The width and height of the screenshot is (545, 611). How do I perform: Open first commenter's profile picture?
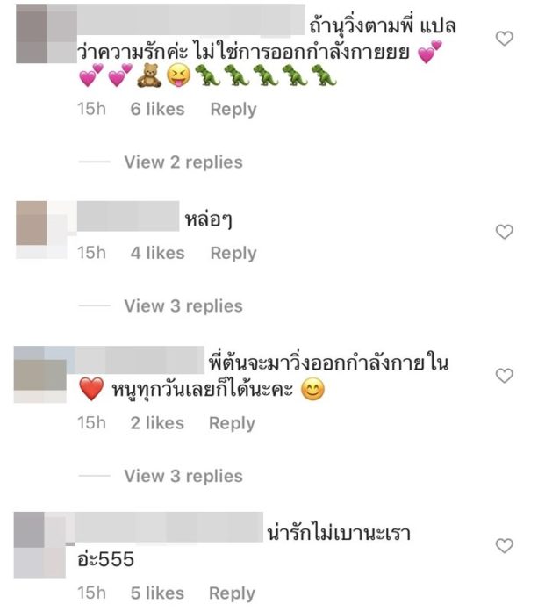point(46,34)
